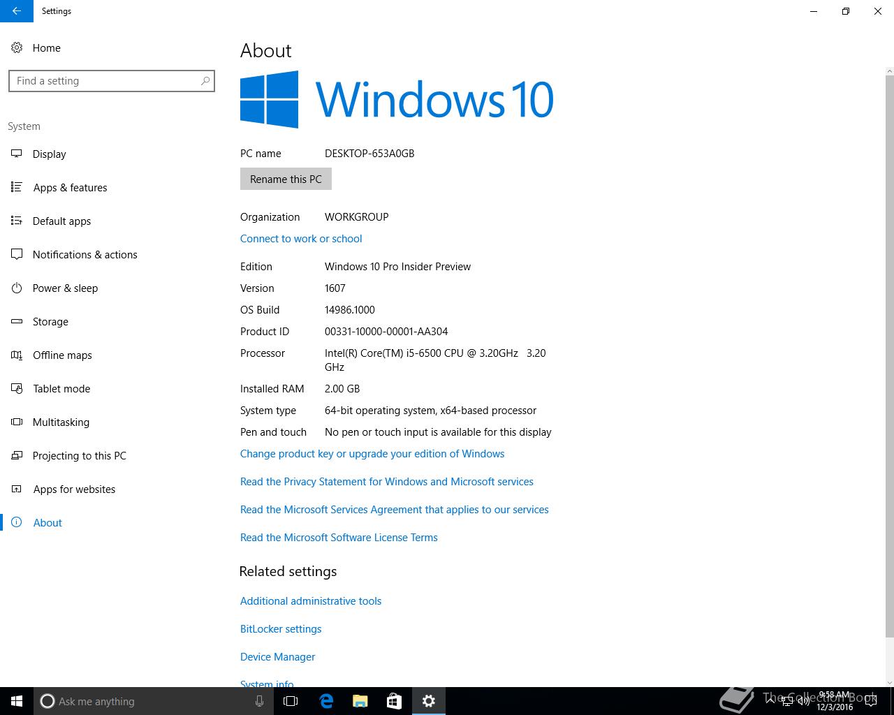
Task: Click the Version value 1607
Action: [x=335, y=288]
